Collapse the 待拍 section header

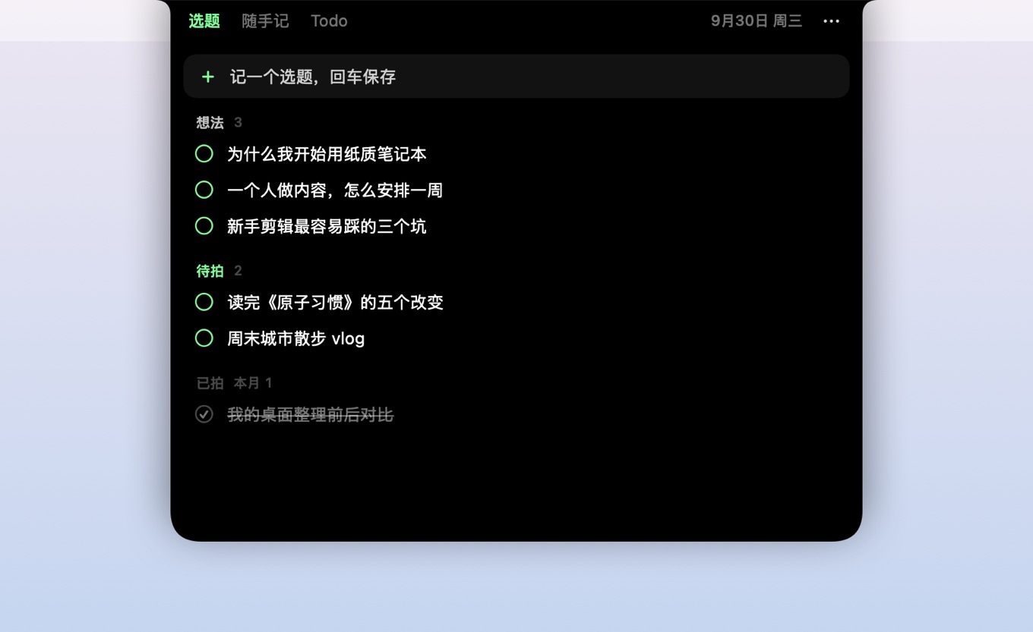point(210,271)
